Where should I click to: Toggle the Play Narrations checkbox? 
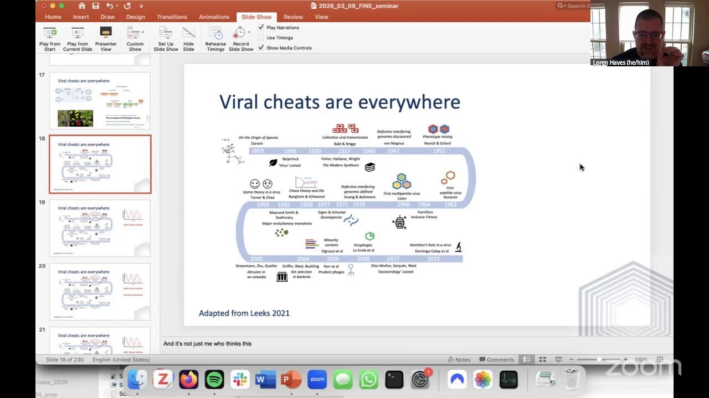pyautogui.click(x=261, y=27)
